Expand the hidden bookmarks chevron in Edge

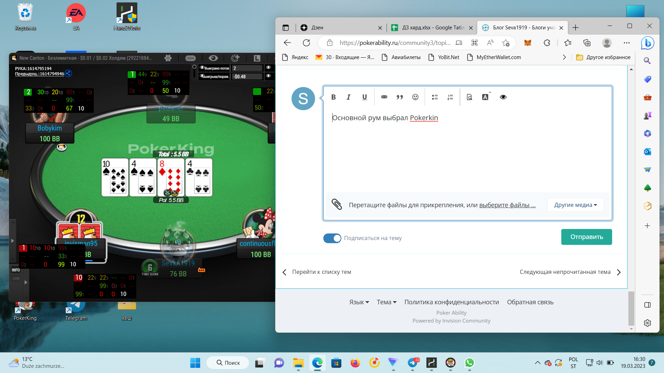pos(564,57)
